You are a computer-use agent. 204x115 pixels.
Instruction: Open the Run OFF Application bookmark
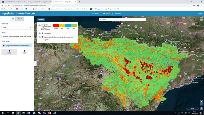pos(97,9)
